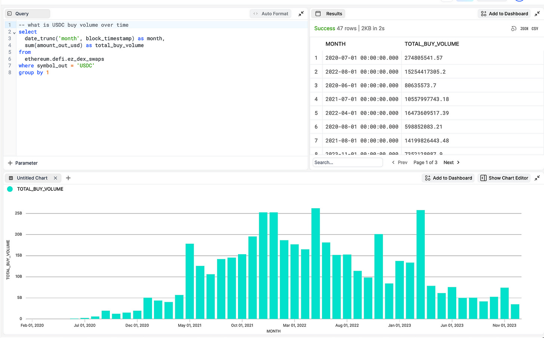Viewport: 544px width, 338px height.
Task: Click the value 14199826443.48
Action: pos(427,141)
